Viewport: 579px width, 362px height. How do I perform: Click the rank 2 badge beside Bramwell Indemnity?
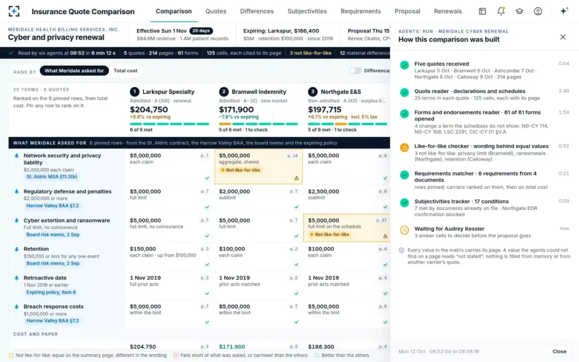[x=223, y=92]
